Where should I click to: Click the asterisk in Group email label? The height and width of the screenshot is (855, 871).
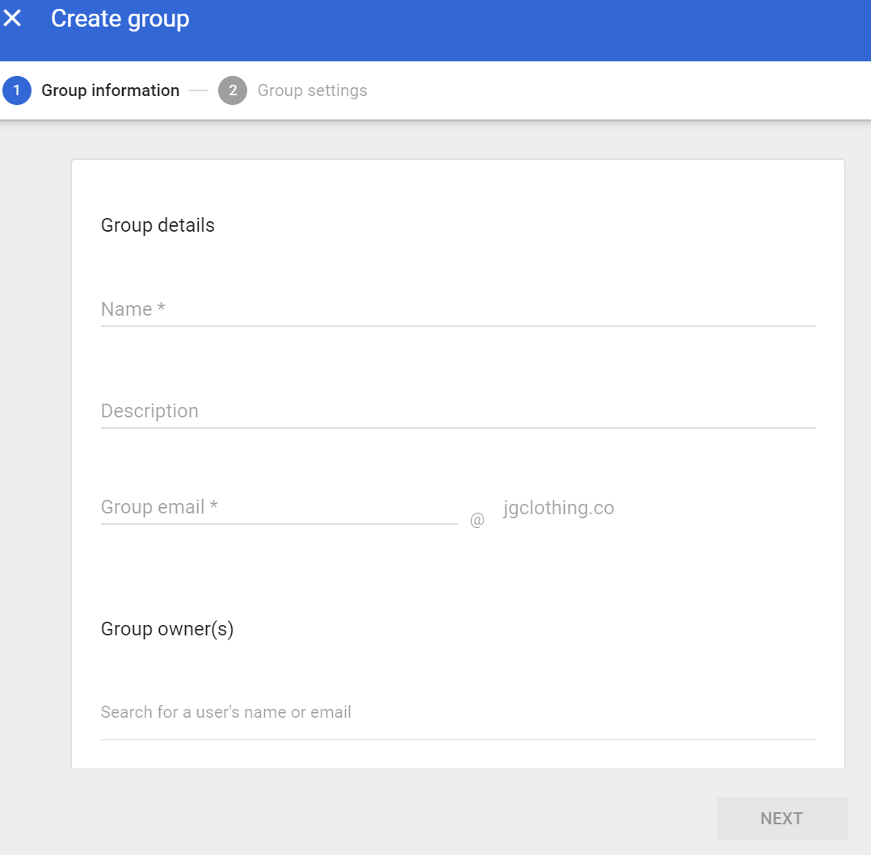(213, 507)
